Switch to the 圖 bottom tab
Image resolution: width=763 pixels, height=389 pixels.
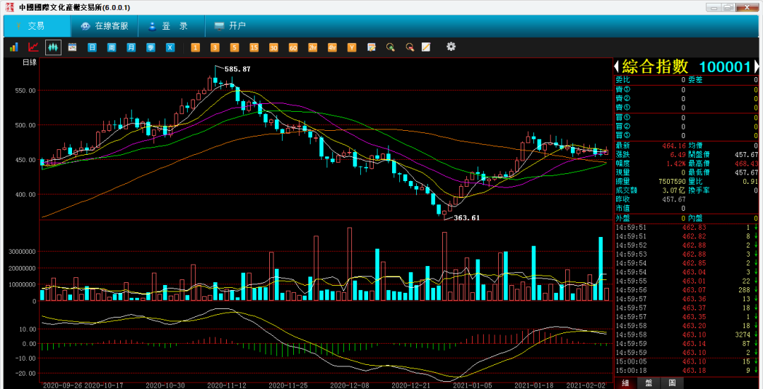pos(672,383)
